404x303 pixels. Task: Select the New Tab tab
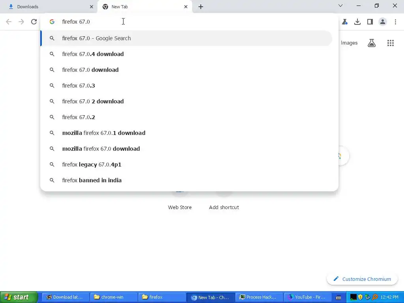pyautogui.click(x=144, y=7)
